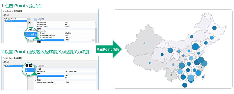Collapse the 数据 category in LayerDesigner
Screen dimensions: 234x94
click(36, 42)
